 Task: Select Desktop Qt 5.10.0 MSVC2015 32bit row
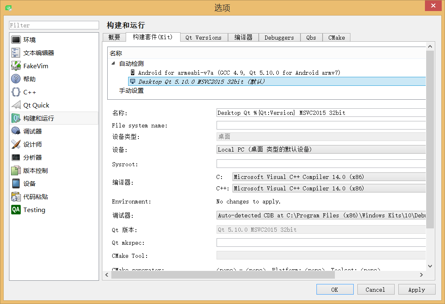[277, 82]
